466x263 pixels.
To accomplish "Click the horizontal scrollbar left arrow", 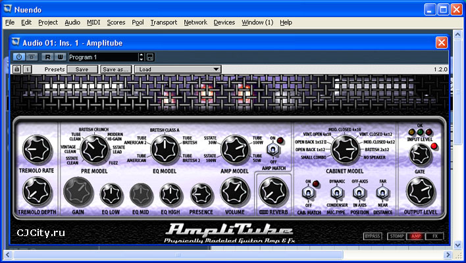I will tap(8, 254).
